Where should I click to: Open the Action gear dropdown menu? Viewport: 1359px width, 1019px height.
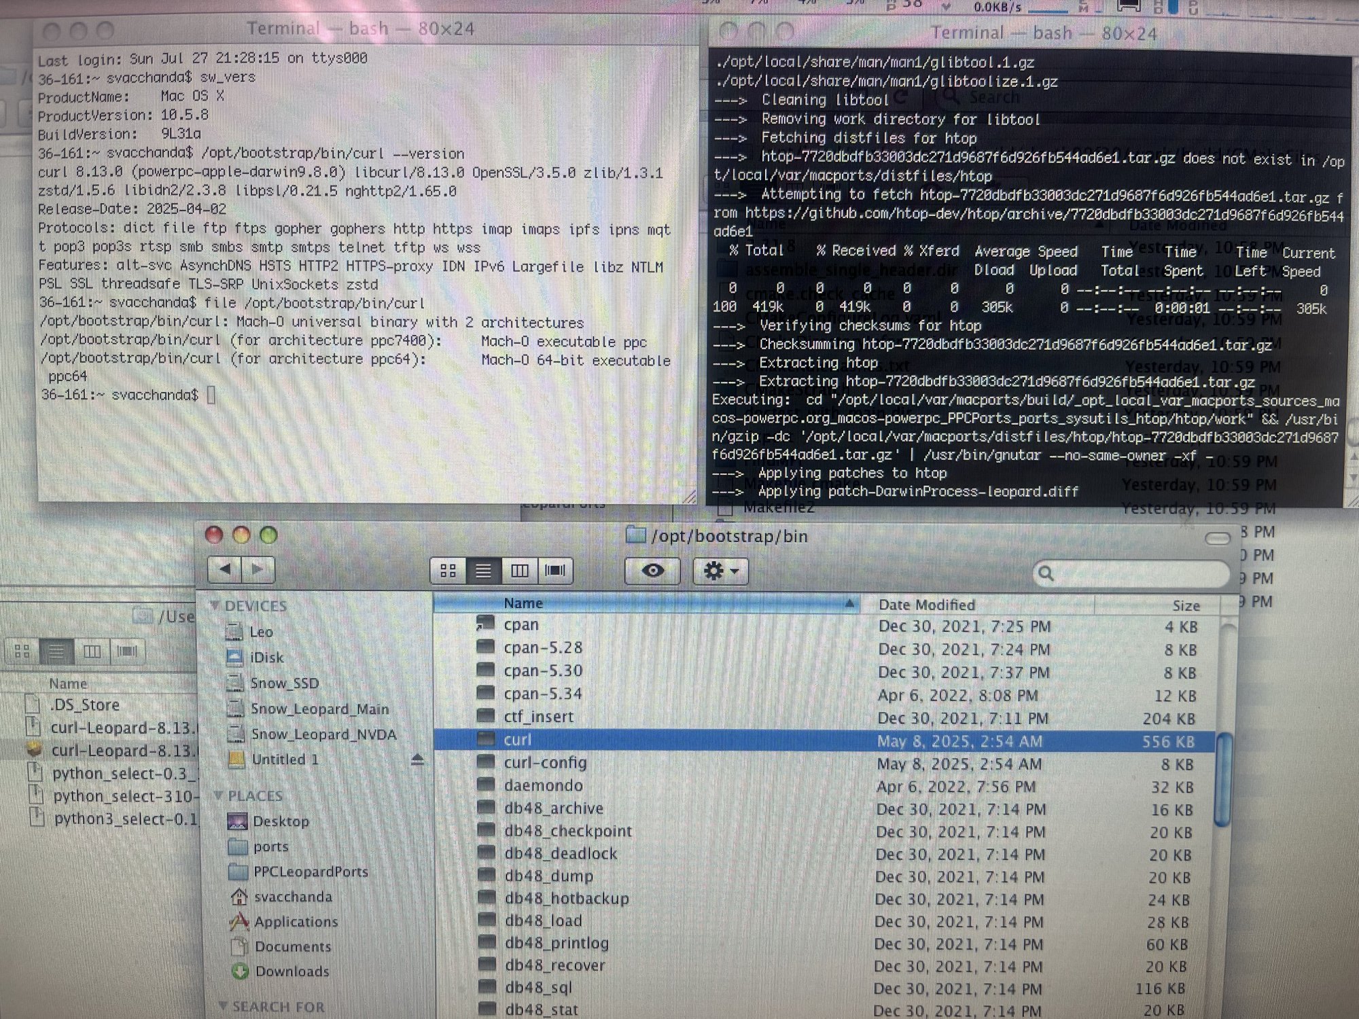tap(720, 571)
